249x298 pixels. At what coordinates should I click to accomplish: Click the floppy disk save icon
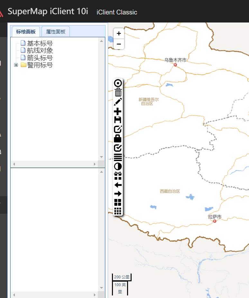[118, 120]
